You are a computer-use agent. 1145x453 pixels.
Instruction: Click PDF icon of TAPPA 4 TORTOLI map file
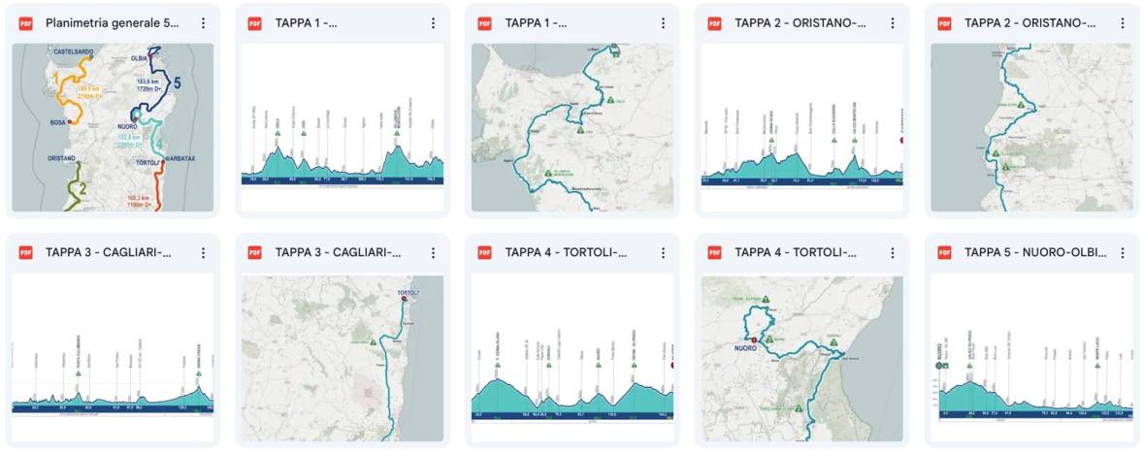coord(715,253)
